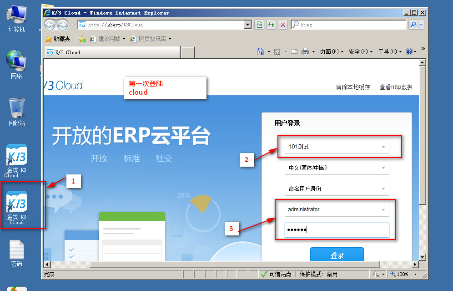Screen dimensions: 453x291
Task: Click the vertical scrollbar up arrow
Action: click(423, 62)
